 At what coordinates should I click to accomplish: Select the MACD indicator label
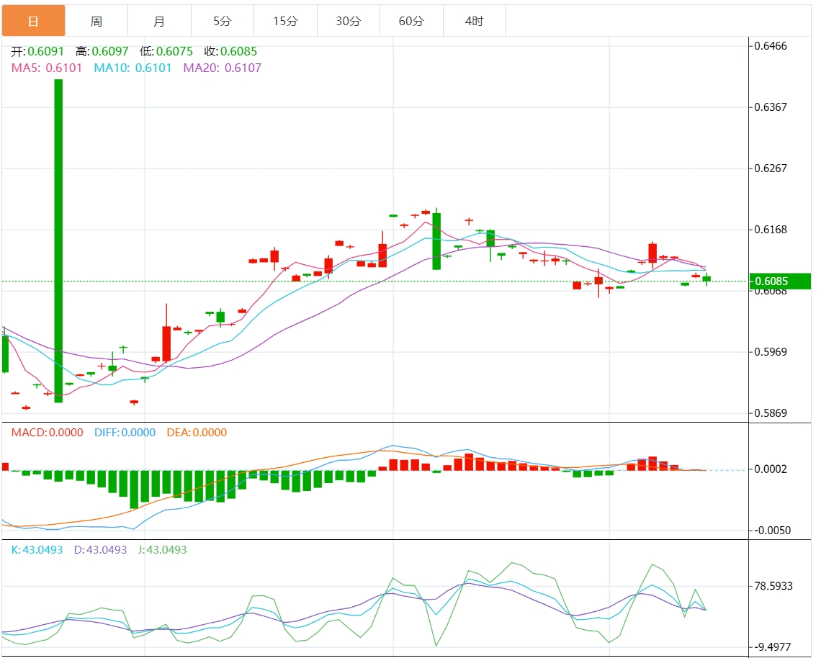pos(47,433)
